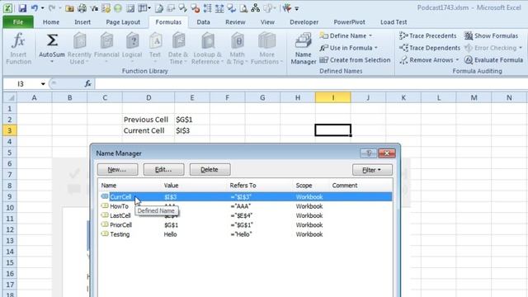Open the Error Checking dropdown

[493, 48]
